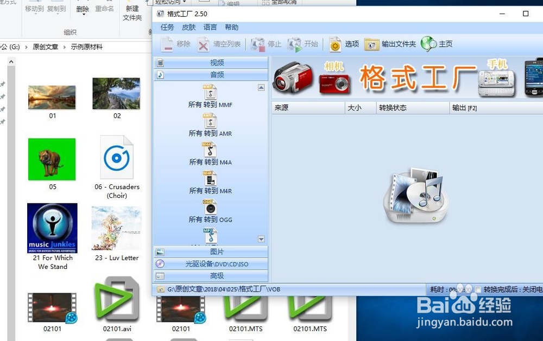Open the Output Folder (输出文件夹) icon
Screen dimensions: 543x341
[x=371, y=44]
